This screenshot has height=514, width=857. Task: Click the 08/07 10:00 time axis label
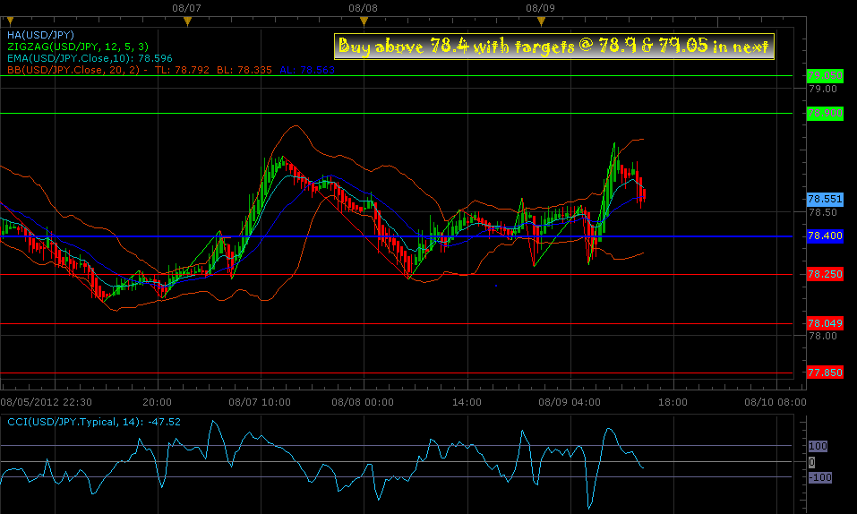(x=260, y=402)
